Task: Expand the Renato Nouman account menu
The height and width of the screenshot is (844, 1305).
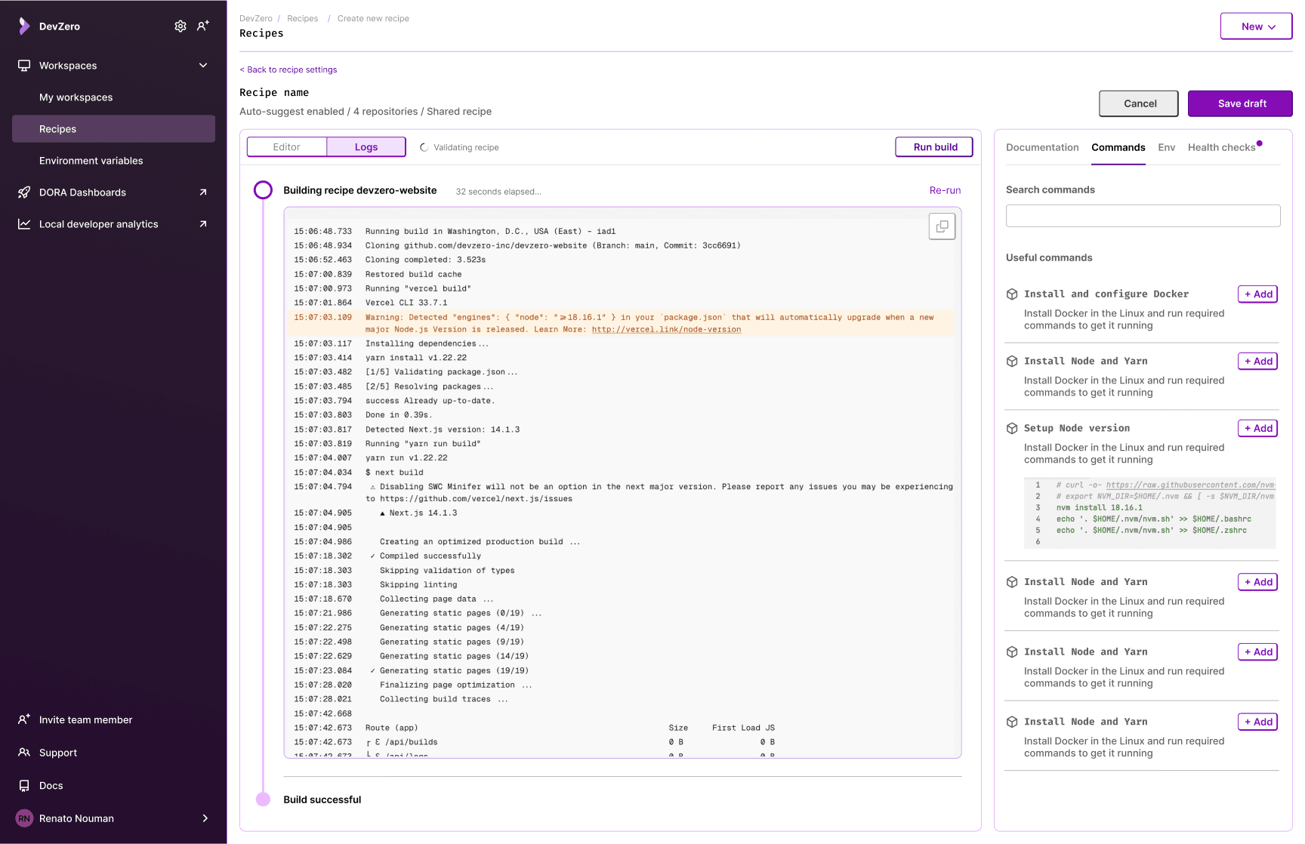Action: (204, 818)
